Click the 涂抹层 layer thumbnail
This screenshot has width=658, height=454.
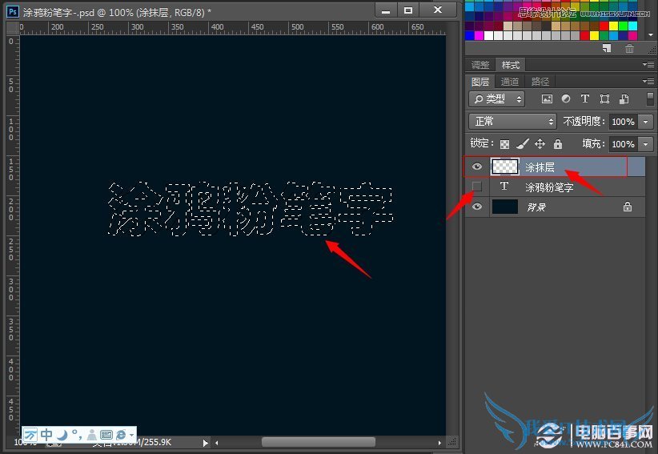click(x=505, y=167)
